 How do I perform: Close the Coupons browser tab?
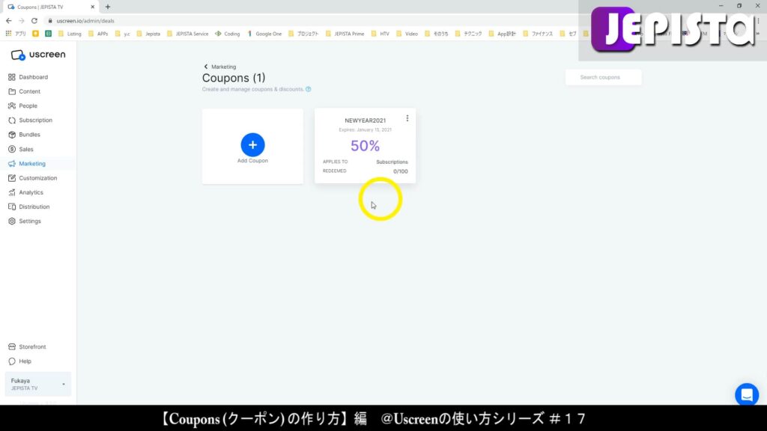[92, 7]
